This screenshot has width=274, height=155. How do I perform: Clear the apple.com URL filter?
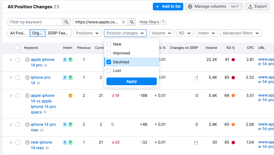[x=123, y=22]
